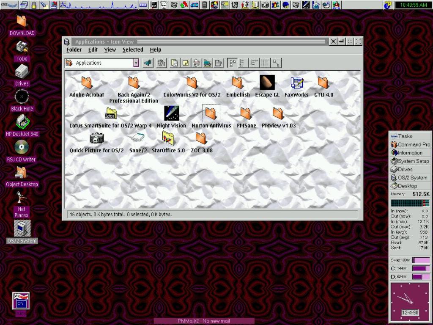Viewport: 433px width, 325px height.
Task: Click the printer toolbar icon
Action: coord(196,63)
